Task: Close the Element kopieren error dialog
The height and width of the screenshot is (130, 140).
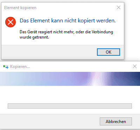Action: 119,7
